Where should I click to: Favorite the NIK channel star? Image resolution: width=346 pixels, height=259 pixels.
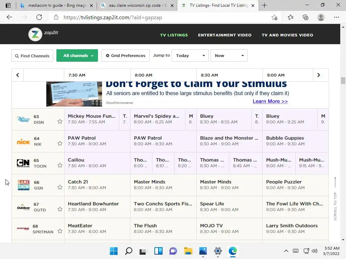coord(60,143)
